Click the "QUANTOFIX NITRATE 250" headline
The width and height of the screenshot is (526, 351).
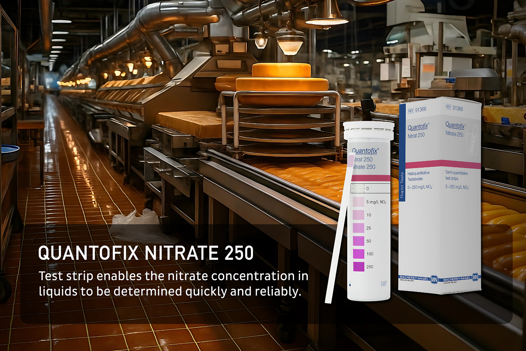[x=146, y=253]
